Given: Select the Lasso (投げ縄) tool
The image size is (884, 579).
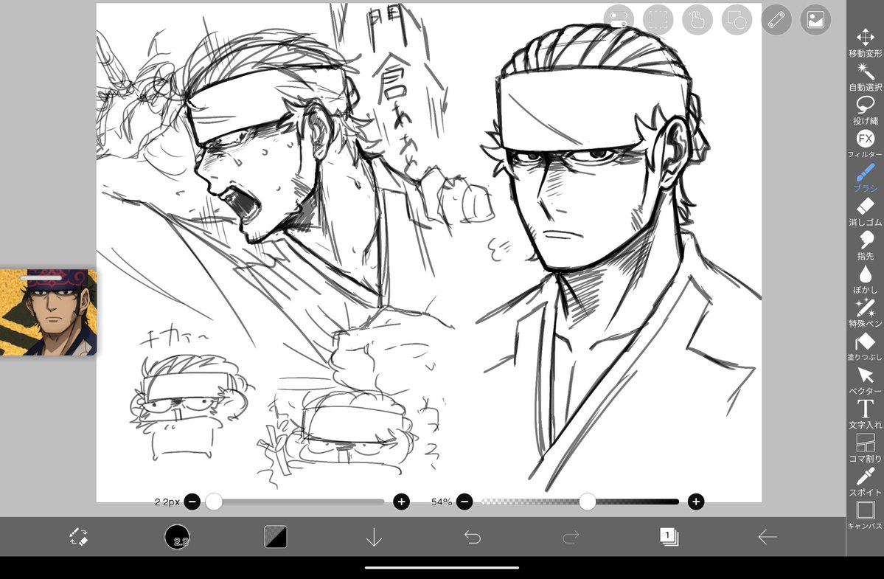Looking at the screenshot, I should [x=865, y=111].
